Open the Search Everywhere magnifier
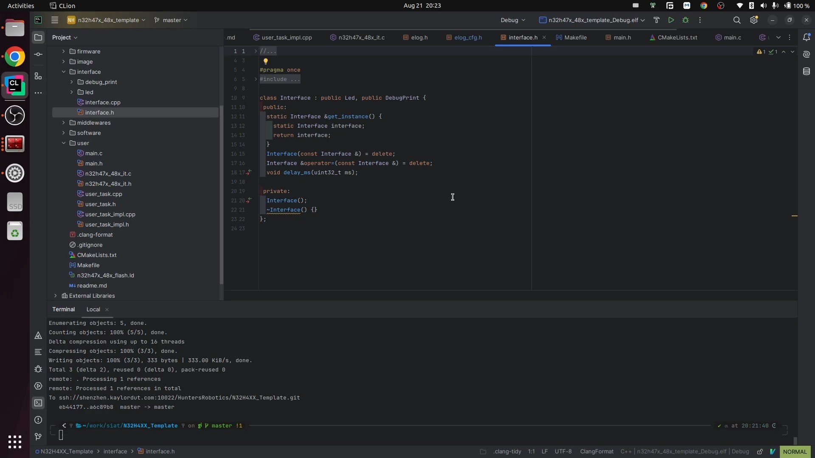 [x=737, y=20]
